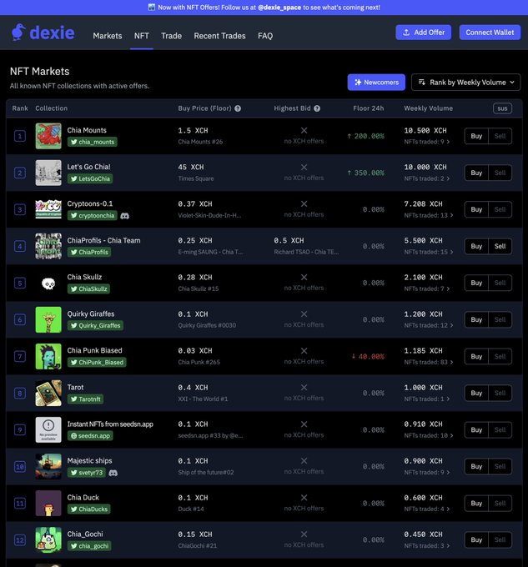Viewport: 528px width, 567px height.
Task: Open the FAQ tab
Action: coord(265,36)
